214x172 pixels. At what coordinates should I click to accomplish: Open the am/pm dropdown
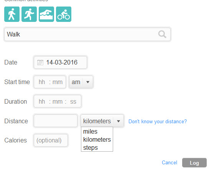tap(81, 82)
